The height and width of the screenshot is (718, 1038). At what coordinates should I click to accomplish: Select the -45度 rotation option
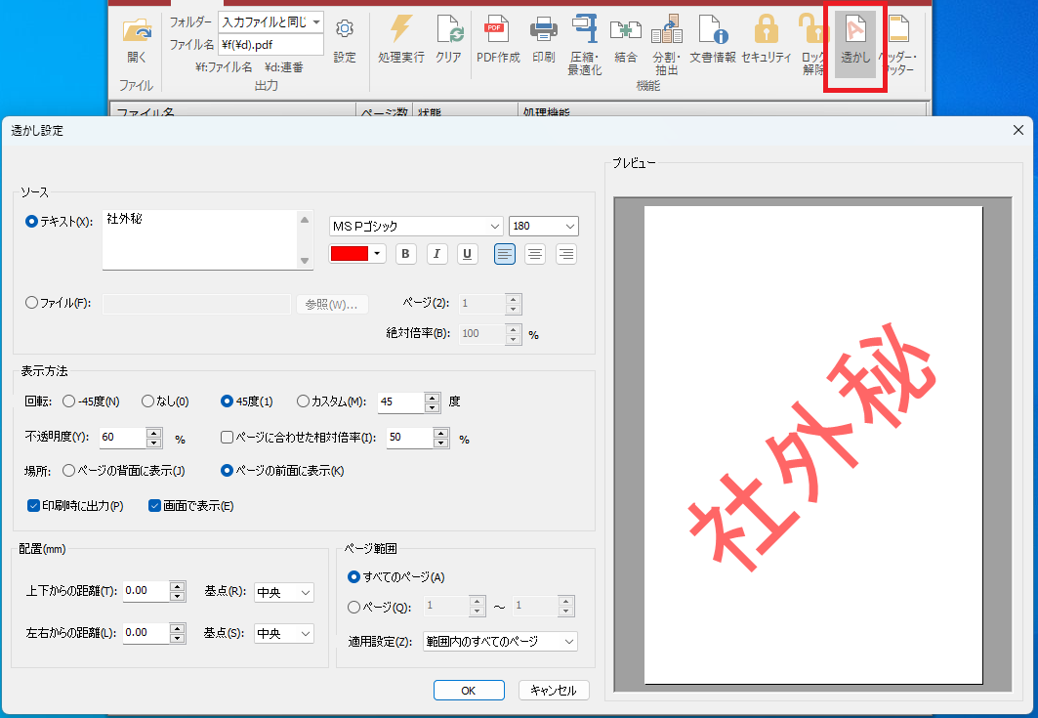(x=68, y=401)
